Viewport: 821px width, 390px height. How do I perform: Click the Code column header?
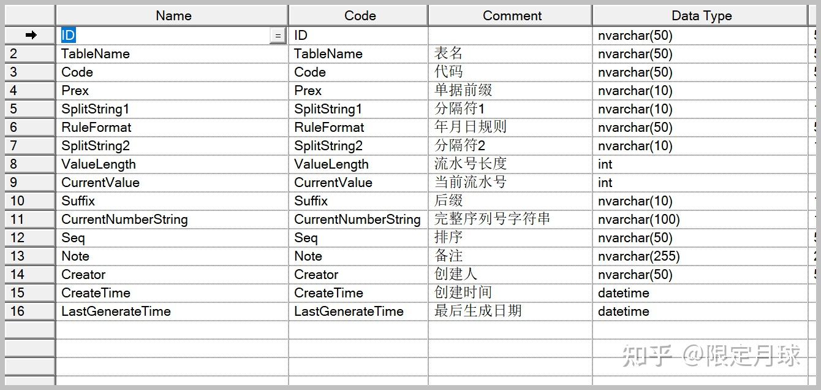coord(360,16)
